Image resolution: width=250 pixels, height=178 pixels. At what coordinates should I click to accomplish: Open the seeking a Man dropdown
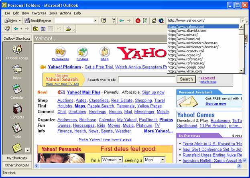tap(154, 160)
